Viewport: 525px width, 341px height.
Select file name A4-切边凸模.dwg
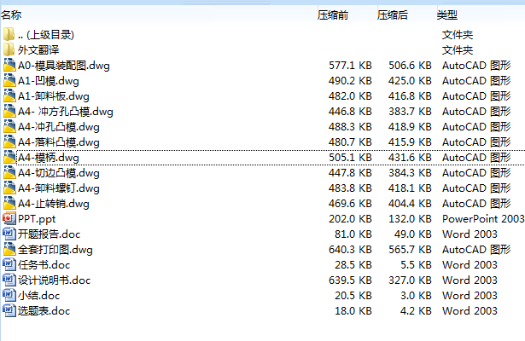coord(59,173)
